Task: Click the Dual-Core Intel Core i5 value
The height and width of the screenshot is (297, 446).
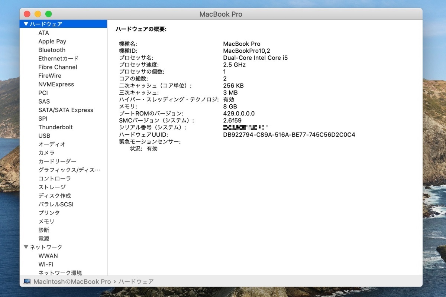Action: point(255,58)
